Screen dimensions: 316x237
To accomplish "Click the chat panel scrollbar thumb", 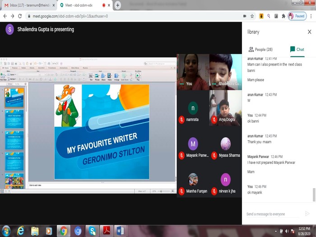I will click(314, 195).
